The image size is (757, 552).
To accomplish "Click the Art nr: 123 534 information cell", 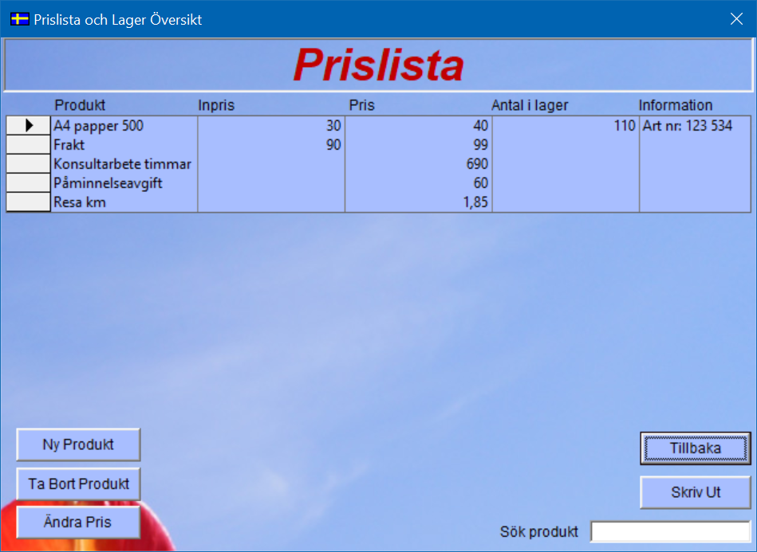I will pyautogui.click(x=687, y=126).
